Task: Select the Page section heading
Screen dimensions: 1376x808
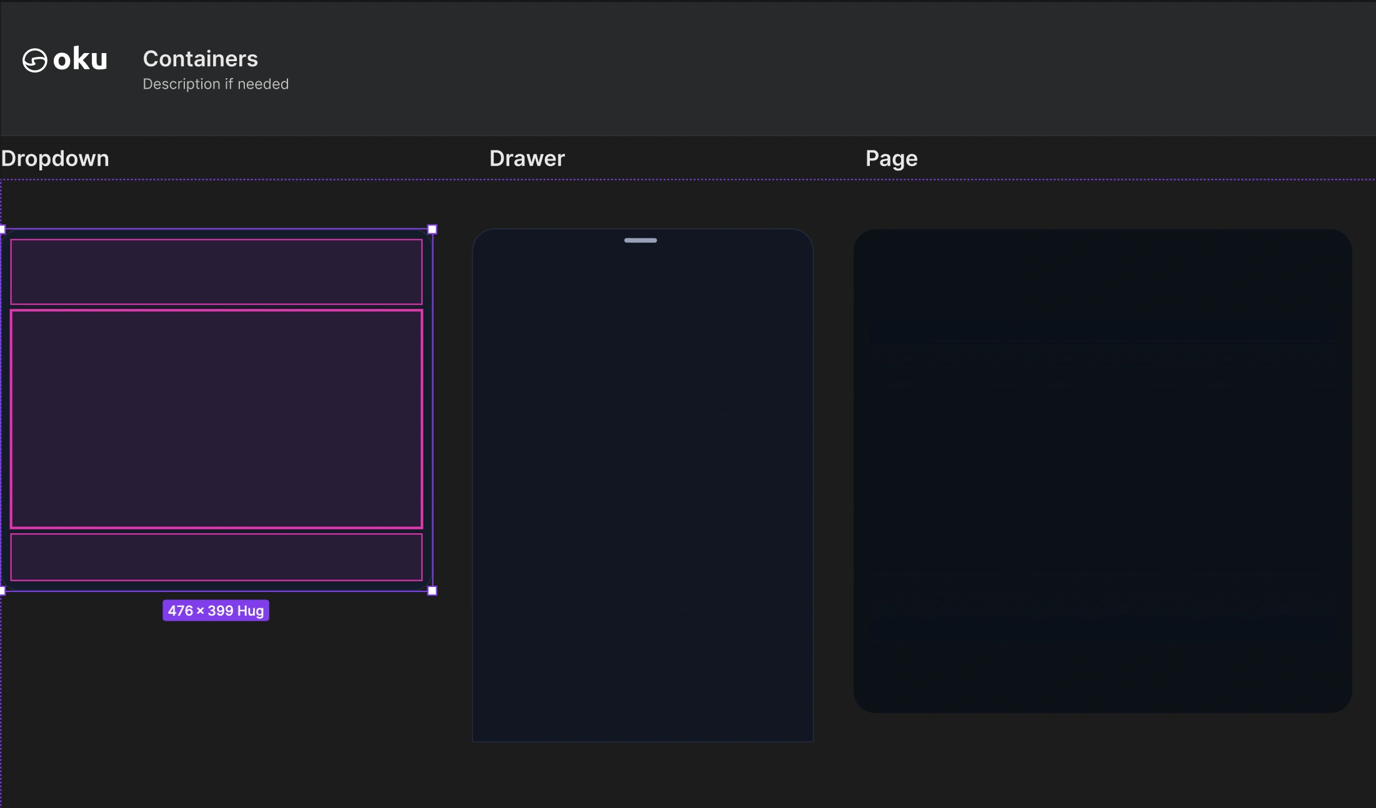Action: click(x=891, y=159)
